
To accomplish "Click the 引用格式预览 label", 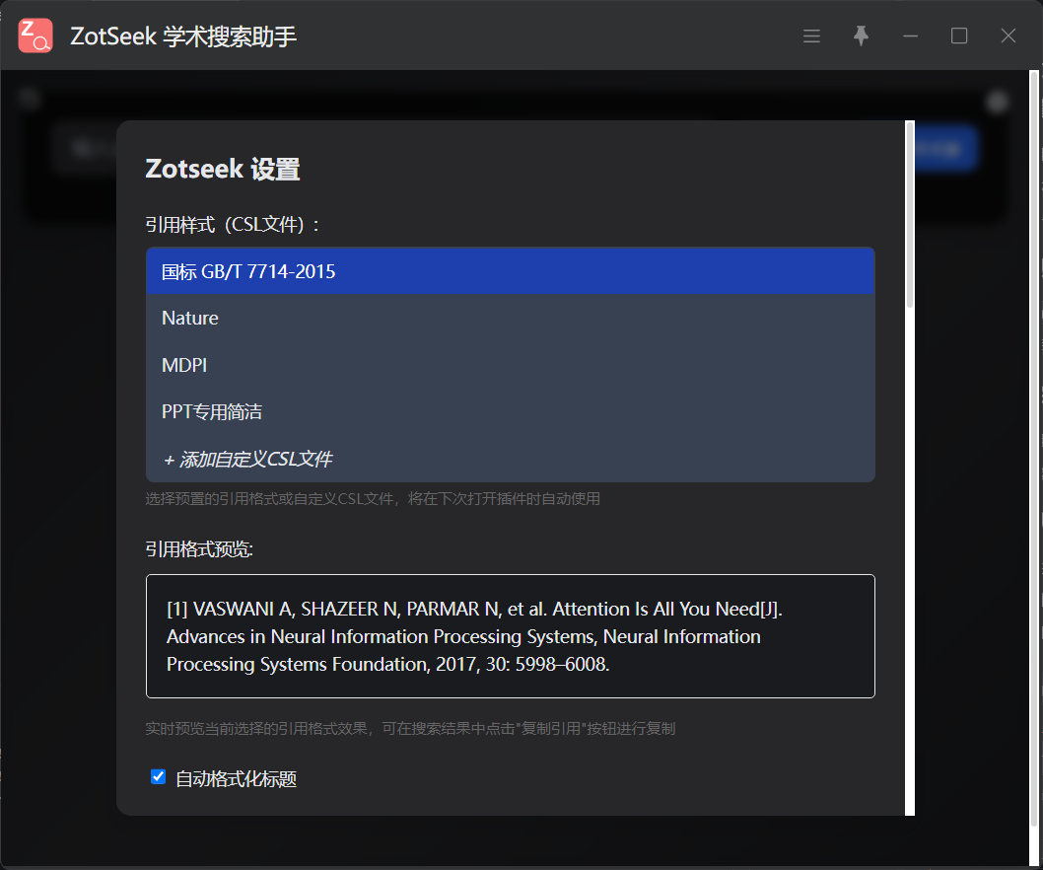I will point(199,549).
